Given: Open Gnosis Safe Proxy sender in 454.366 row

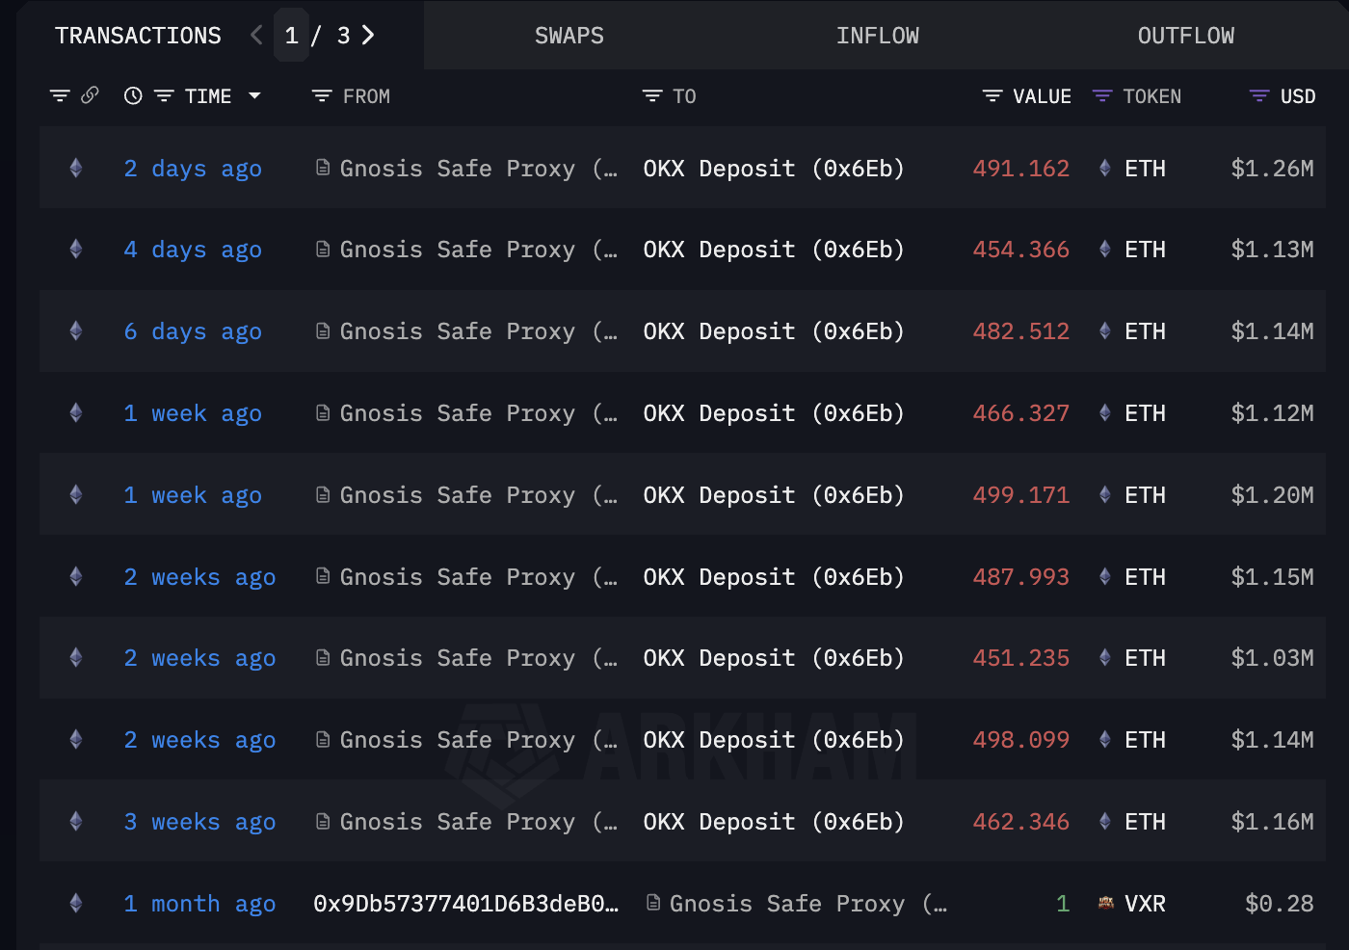Looking at the screenshot, I should (479, 250).
